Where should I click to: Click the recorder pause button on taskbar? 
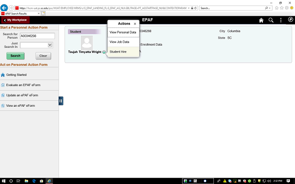190,181
